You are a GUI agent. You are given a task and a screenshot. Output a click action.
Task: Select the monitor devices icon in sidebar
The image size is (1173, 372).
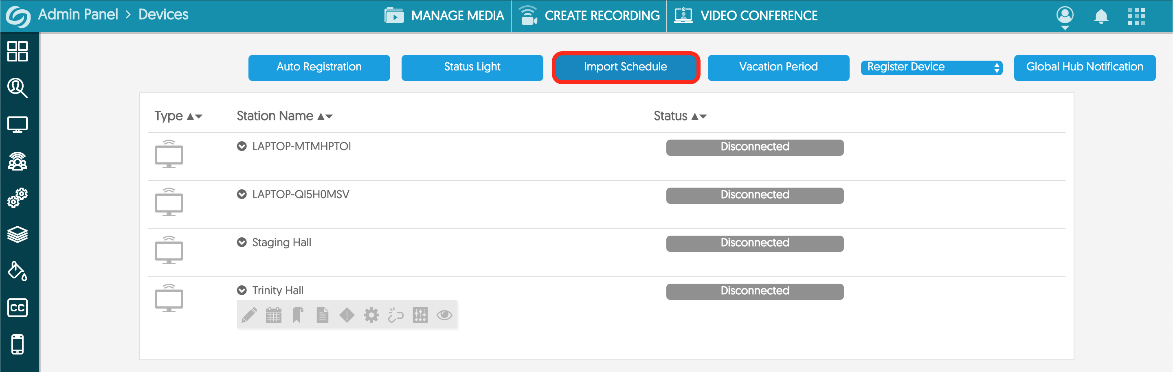click(17, 124)
